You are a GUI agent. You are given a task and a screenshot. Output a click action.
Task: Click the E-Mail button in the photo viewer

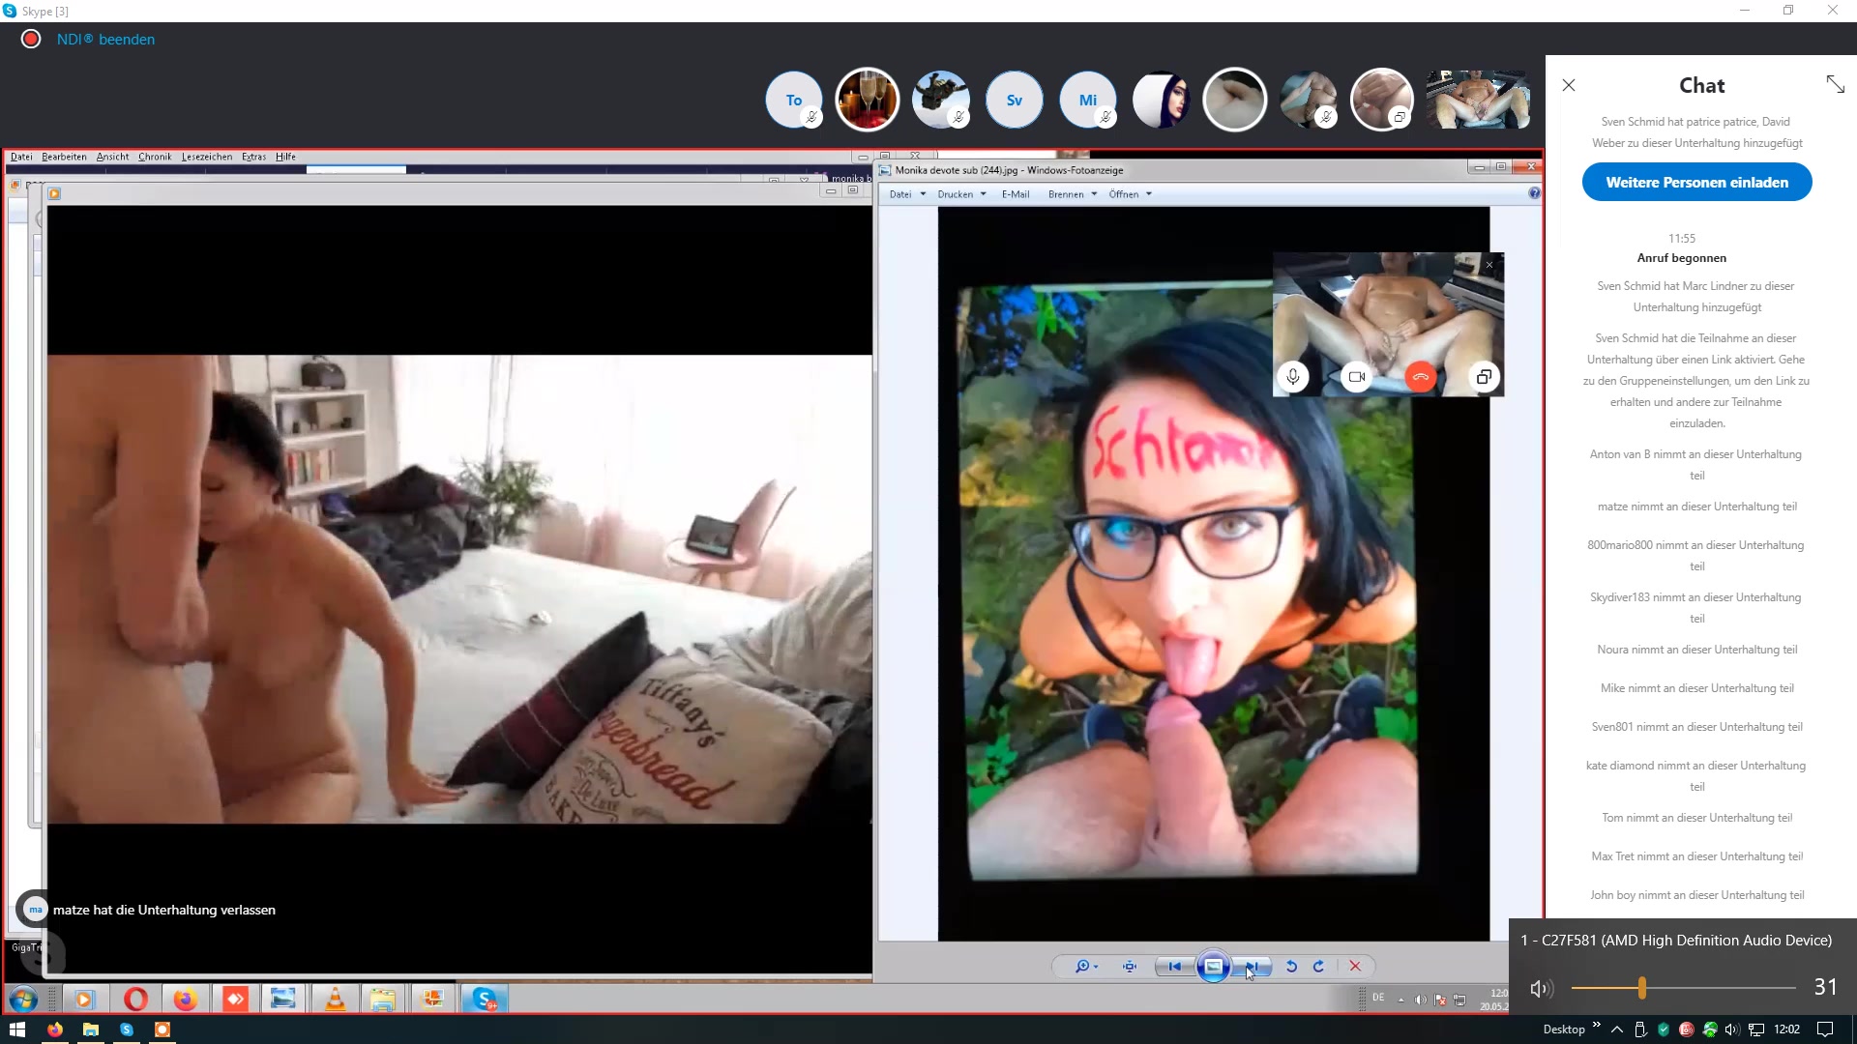[1015, 194]
